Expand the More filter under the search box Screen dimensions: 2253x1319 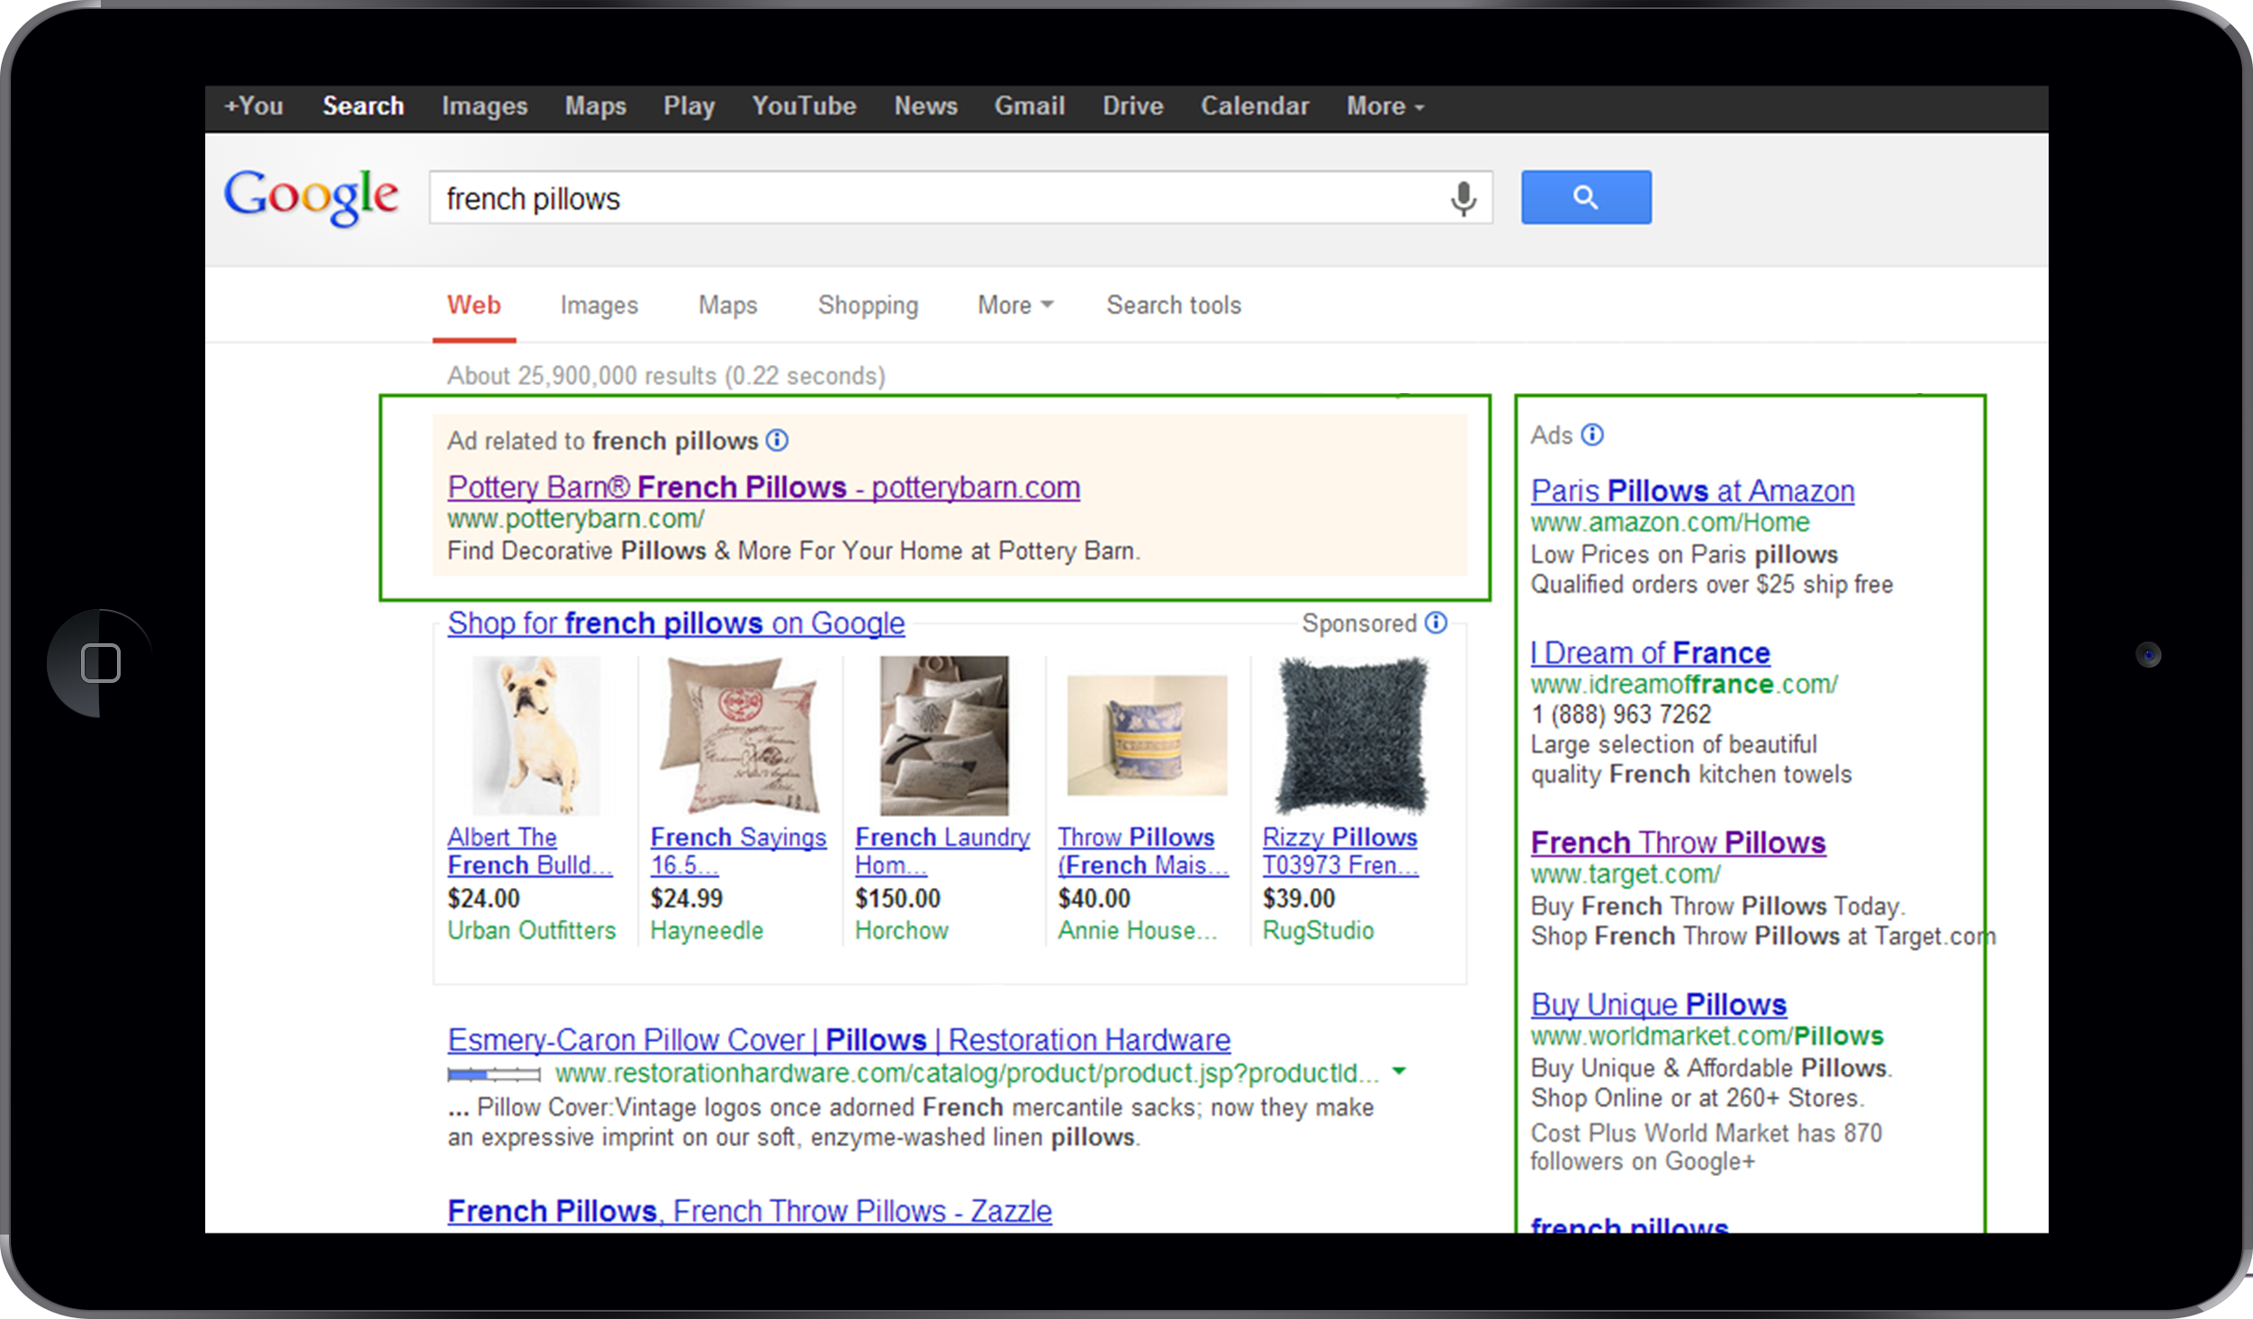click(x=1014, y=305)
